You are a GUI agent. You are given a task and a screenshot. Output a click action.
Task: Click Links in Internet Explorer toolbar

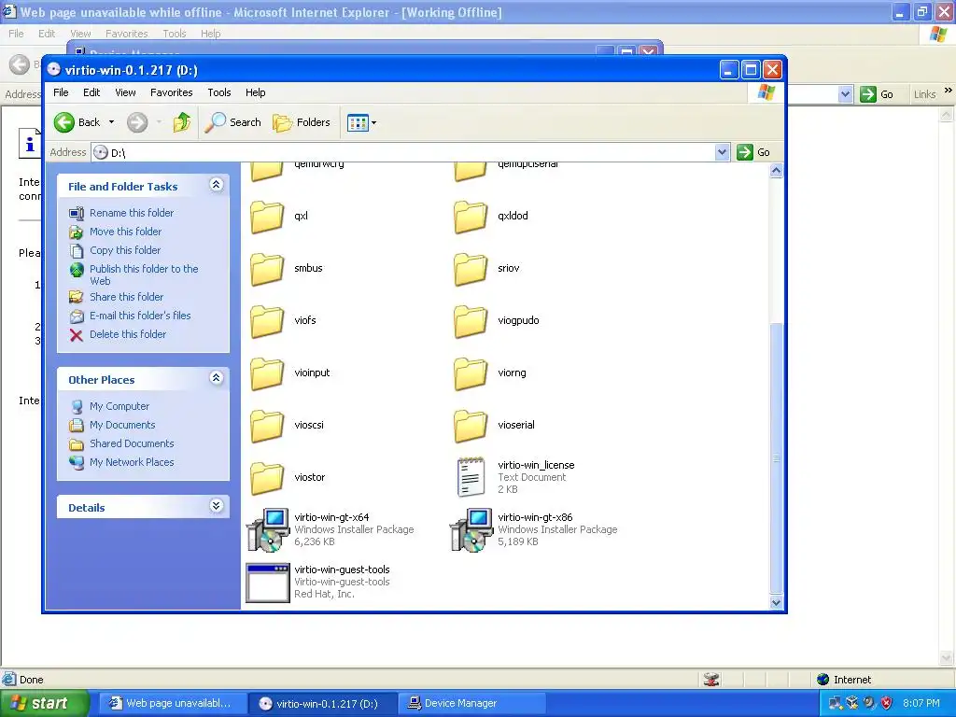(x=924, y=94)
